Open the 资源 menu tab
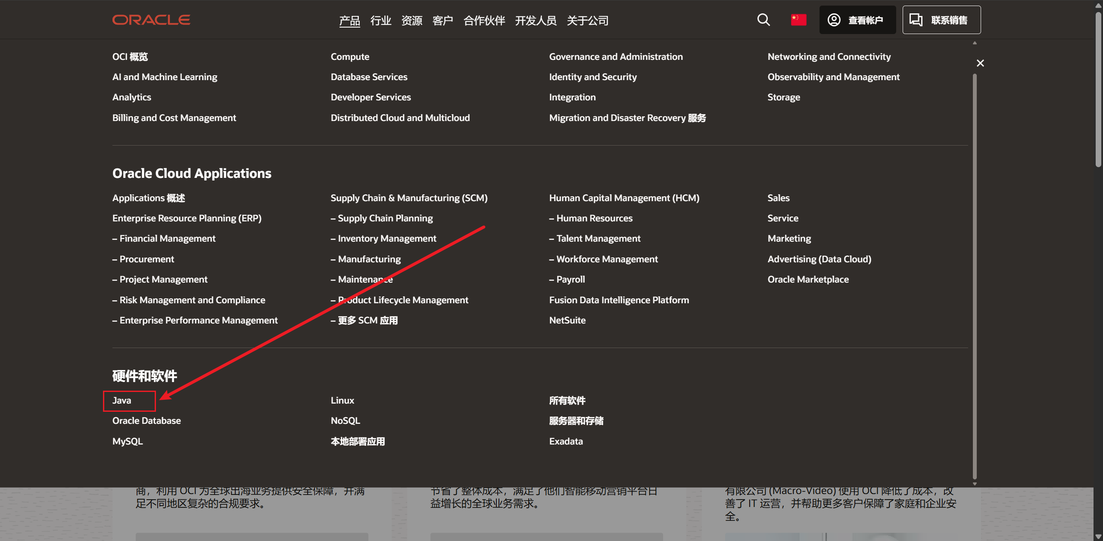This screenshot has height=541, width=1103. point(412,20)
